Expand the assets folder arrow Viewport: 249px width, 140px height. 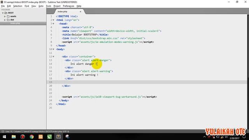coord(5,16)
